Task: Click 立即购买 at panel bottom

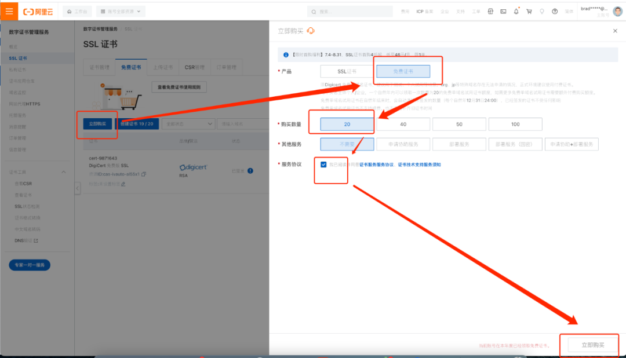Action: (592, 345)
